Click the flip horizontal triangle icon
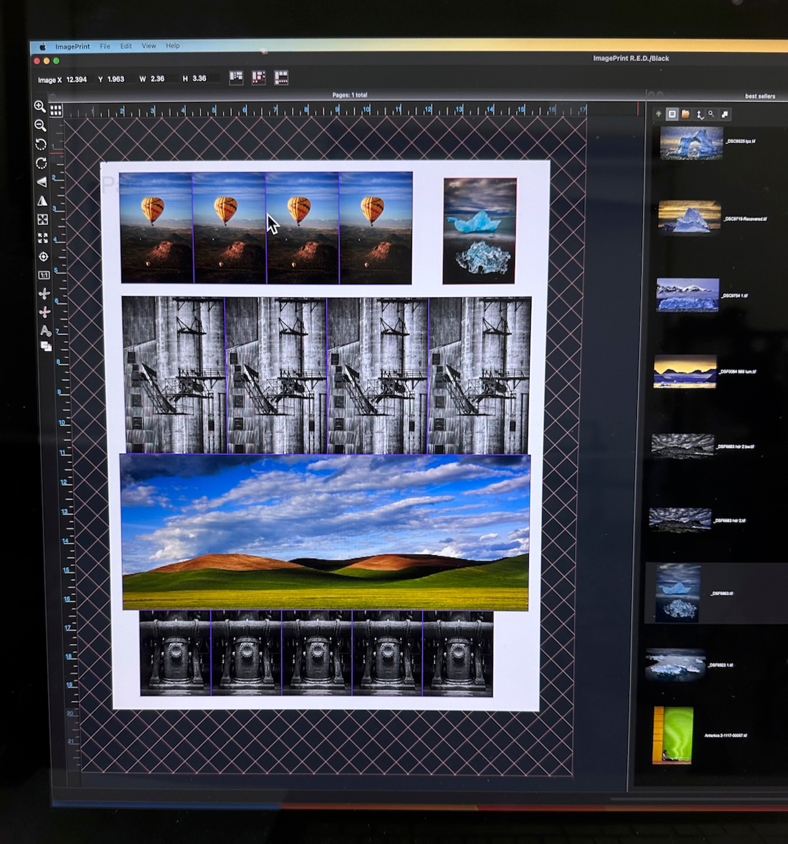The image size is (788, 844). coord(42,201)
